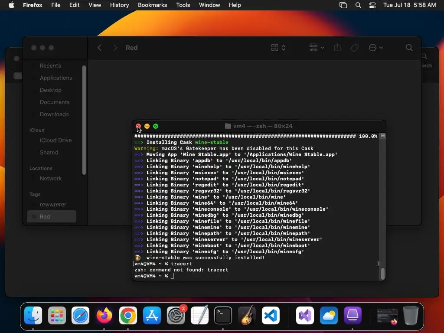Click the Terminal scroll marker icon
444x333 pixels.
coord(383,136)
